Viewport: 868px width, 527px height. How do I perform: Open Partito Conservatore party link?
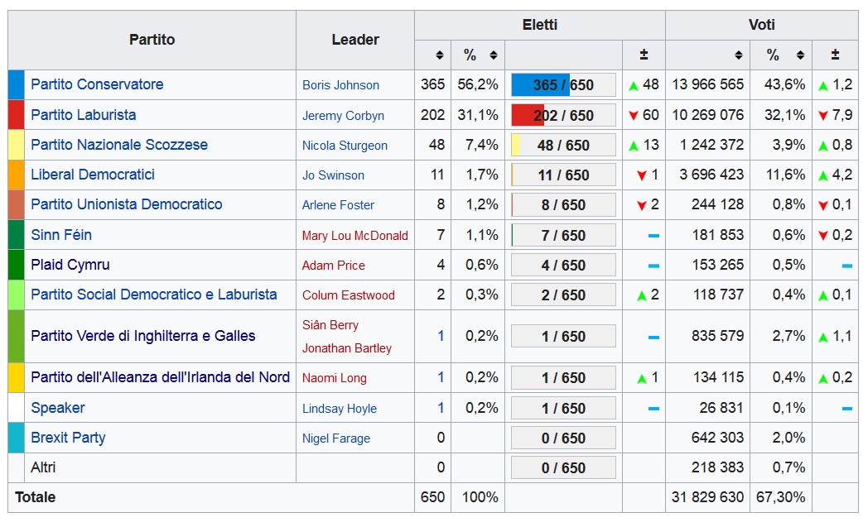[x=97, y=84]
